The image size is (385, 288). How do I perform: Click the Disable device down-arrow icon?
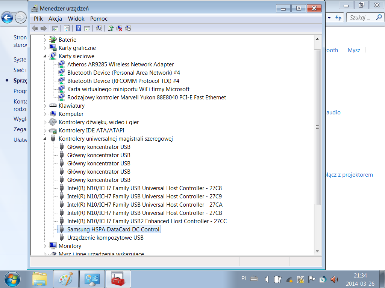(128, 28)
